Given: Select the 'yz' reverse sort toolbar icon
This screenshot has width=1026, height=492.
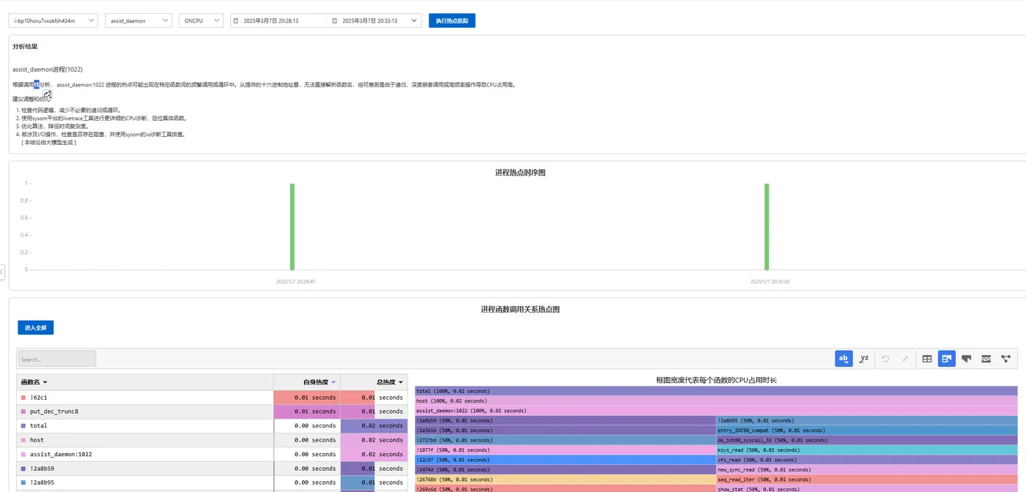Looking at the screenshot, I should pyautogui.click(x=864, y=359).
